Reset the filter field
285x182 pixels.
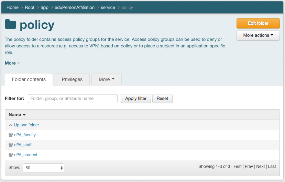[162, 99]
